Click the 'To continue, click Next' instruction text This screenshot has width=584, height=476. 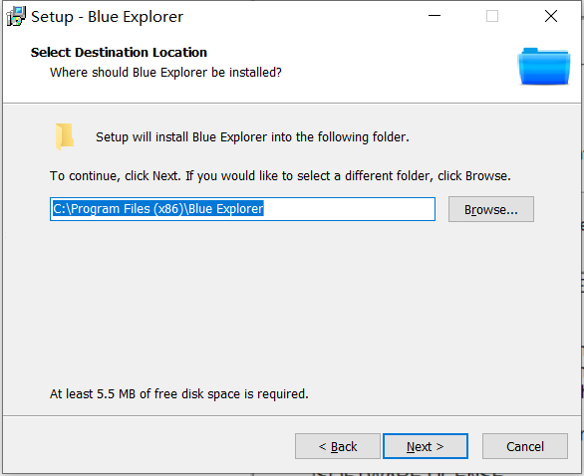[x=280, y=175]
